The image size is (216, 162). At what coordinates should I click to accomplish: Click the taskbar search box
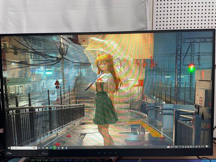[24, 148]
